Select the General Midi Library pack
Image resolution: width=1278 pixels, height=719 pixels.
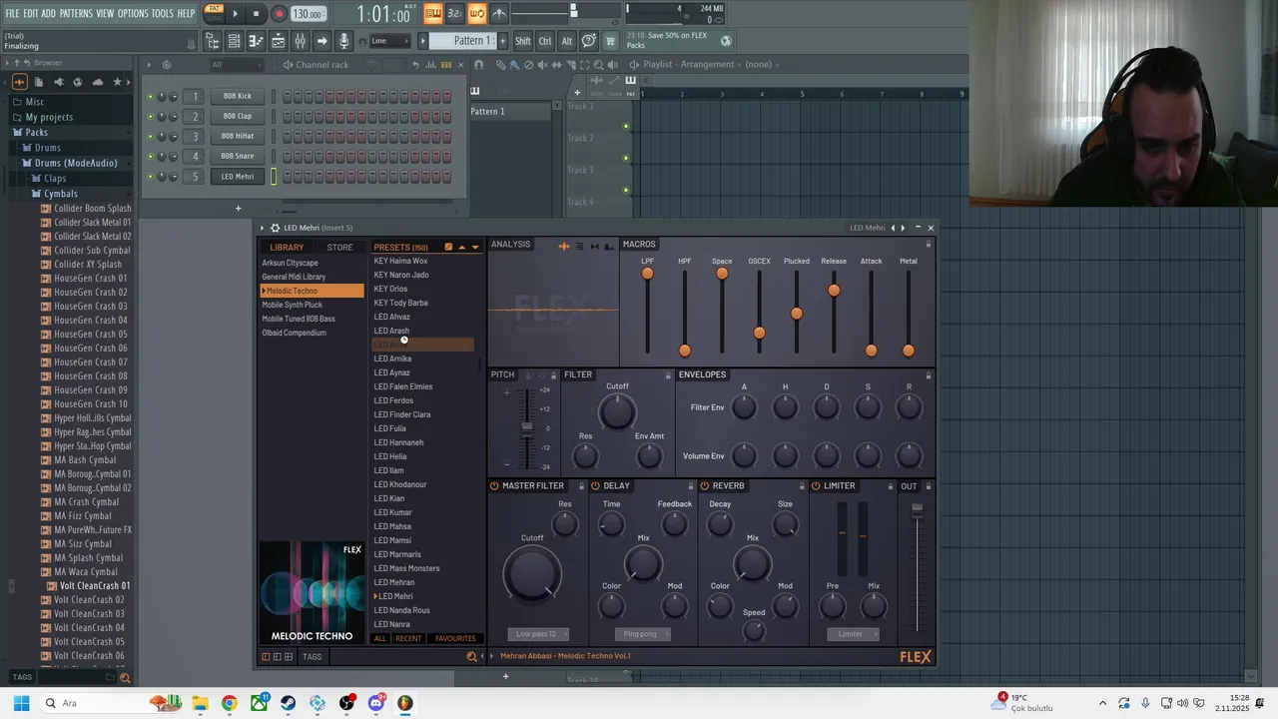294,277
